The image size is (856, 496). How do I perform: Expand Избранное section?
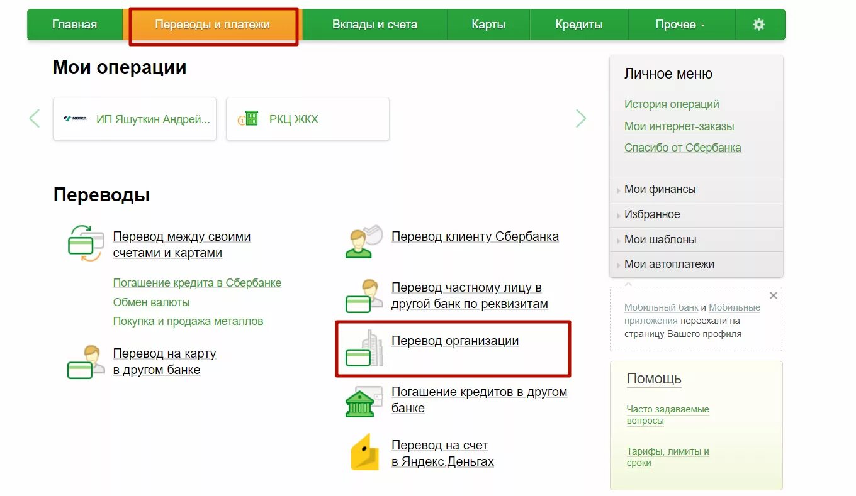696,214
